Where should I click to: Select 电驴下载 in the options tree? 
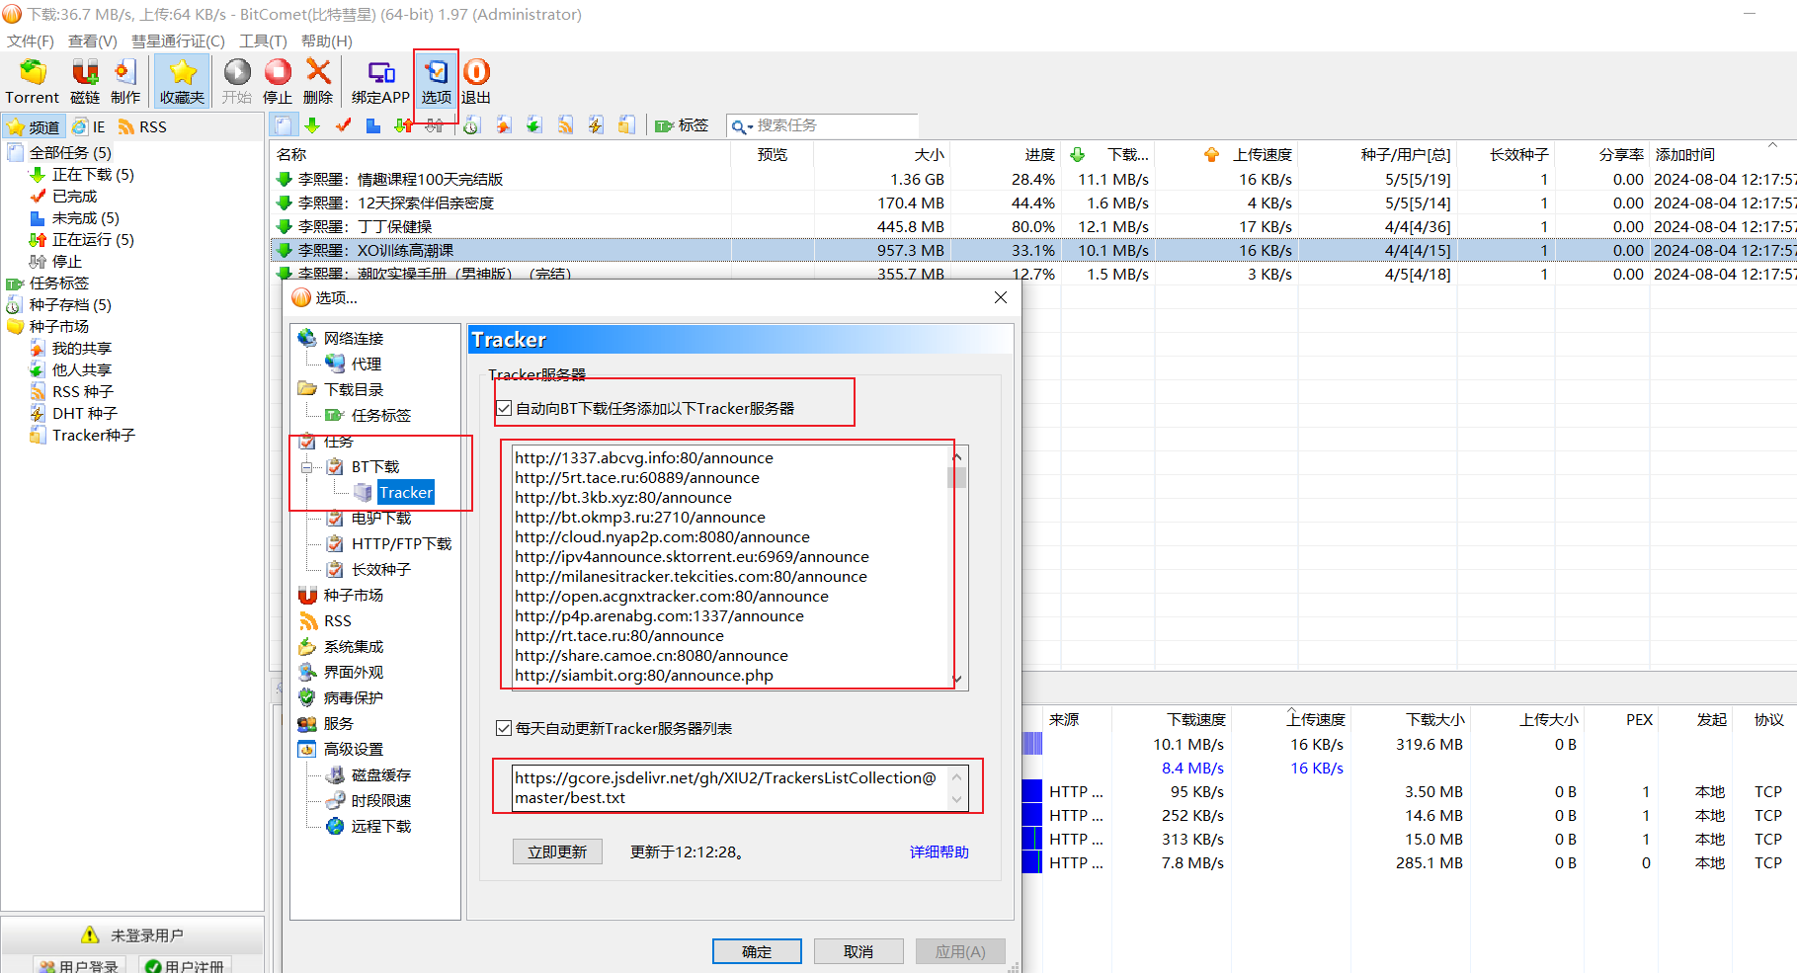(381, 518)
